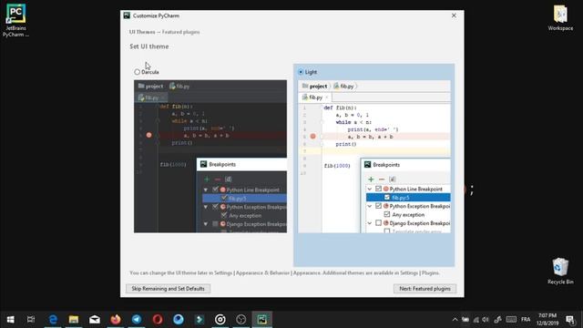This screenshot has width=583, height=328.
Task: Select the Light theme radio button
Action: [x=301, y=72]
